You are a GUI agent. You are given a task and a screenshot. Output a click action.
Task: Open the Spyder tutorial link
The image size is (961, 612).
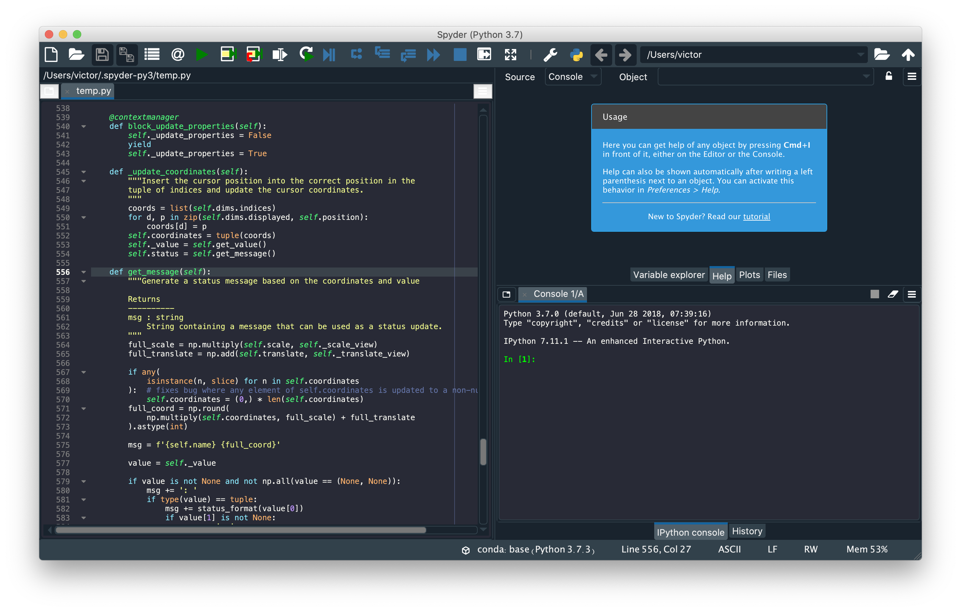[x=756, y=216]
